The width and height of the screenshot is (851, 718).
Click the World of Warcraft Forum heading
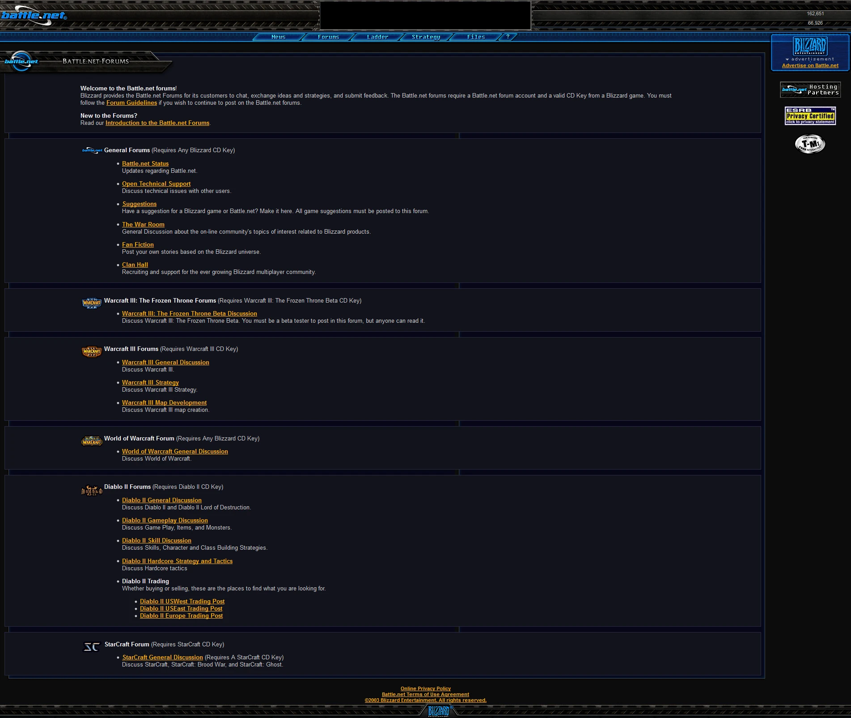[139, 439]
